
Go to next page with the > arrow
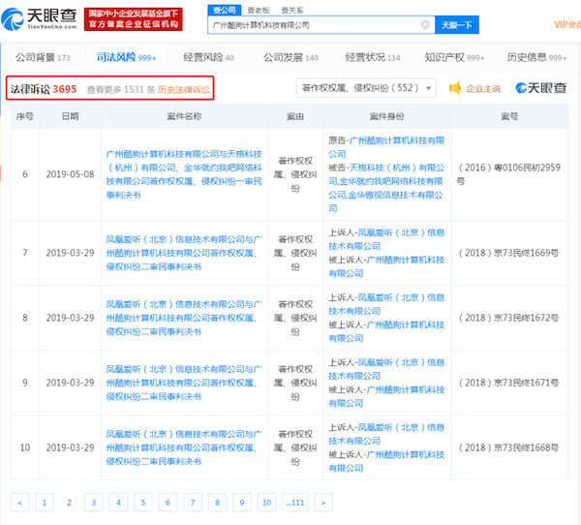pos(323,503)
